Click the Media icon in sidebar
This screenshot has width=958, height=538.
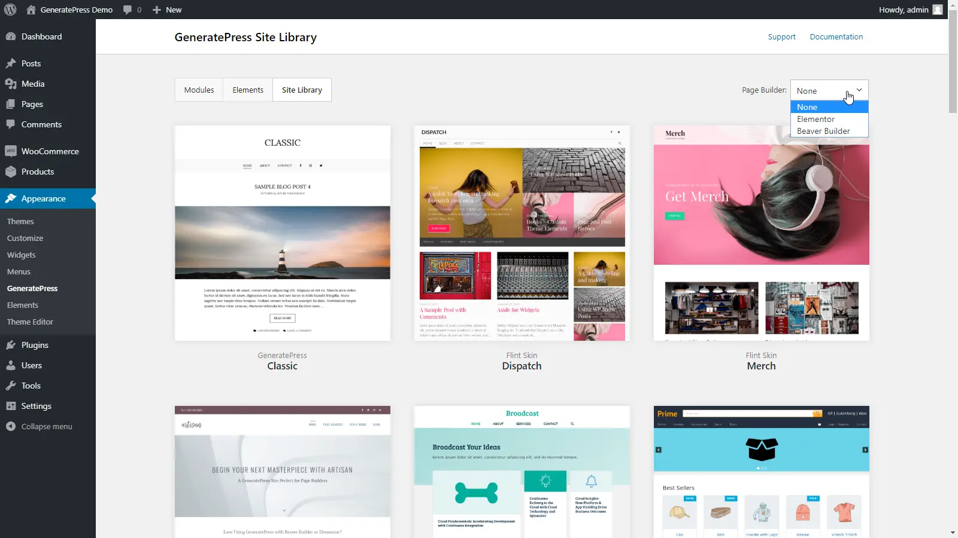[11, 84]
